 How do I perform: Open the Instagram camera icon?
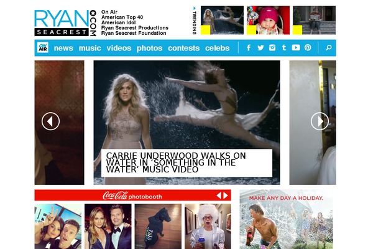tap(272, 48)
